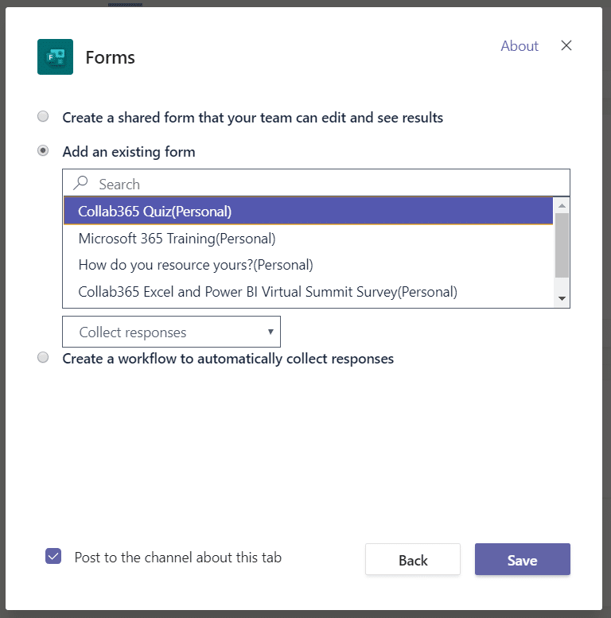Viewport: 611px width, 618px height.
Task: Click the search magnifier icon
Action: [80, 183]
